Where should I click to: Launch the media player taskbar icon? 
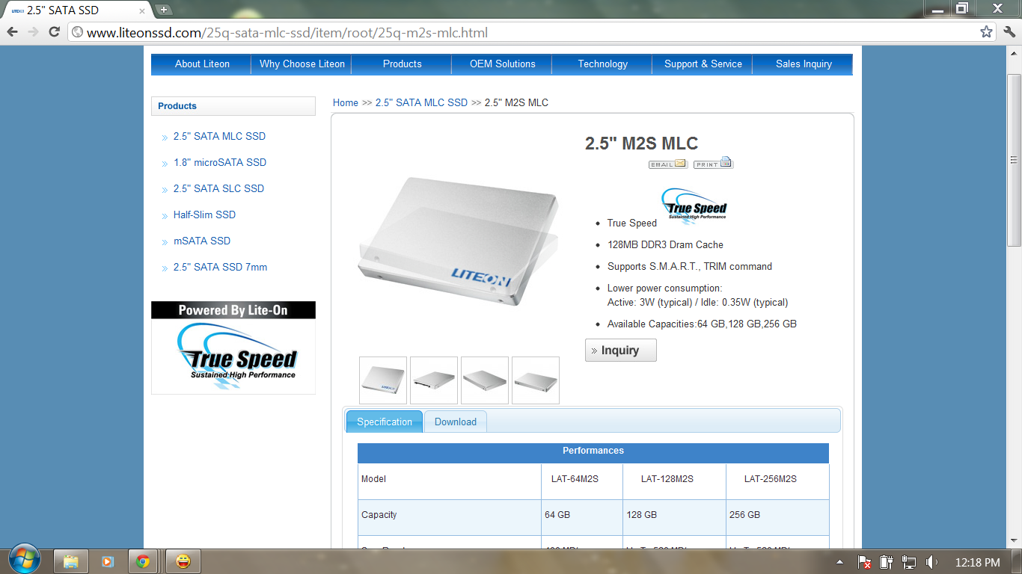point(107,561)
